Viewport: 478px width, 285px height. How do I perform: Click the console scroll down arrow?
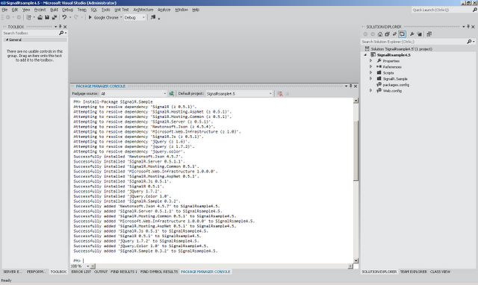[356, 260]
